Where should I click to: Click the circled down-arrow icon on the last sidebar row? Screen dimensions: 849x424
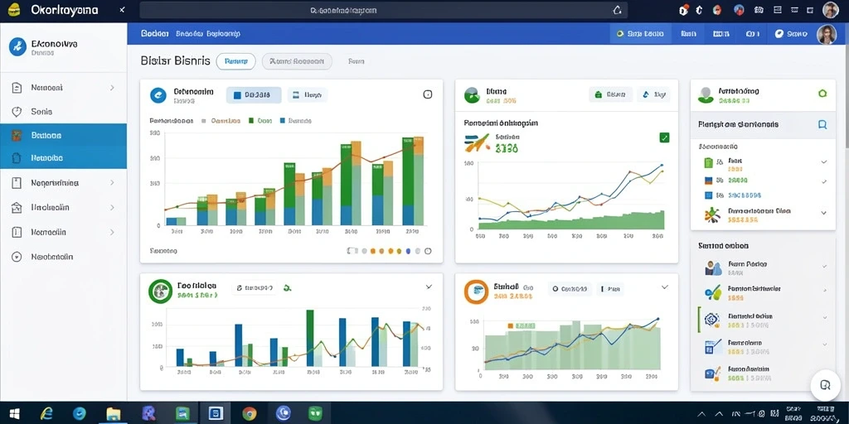pos(17,258)
